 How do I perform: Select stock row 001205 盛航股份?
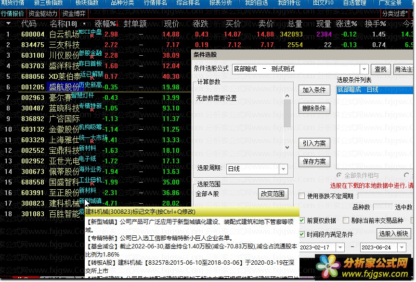pyautogui.click(x=95, y=87)
